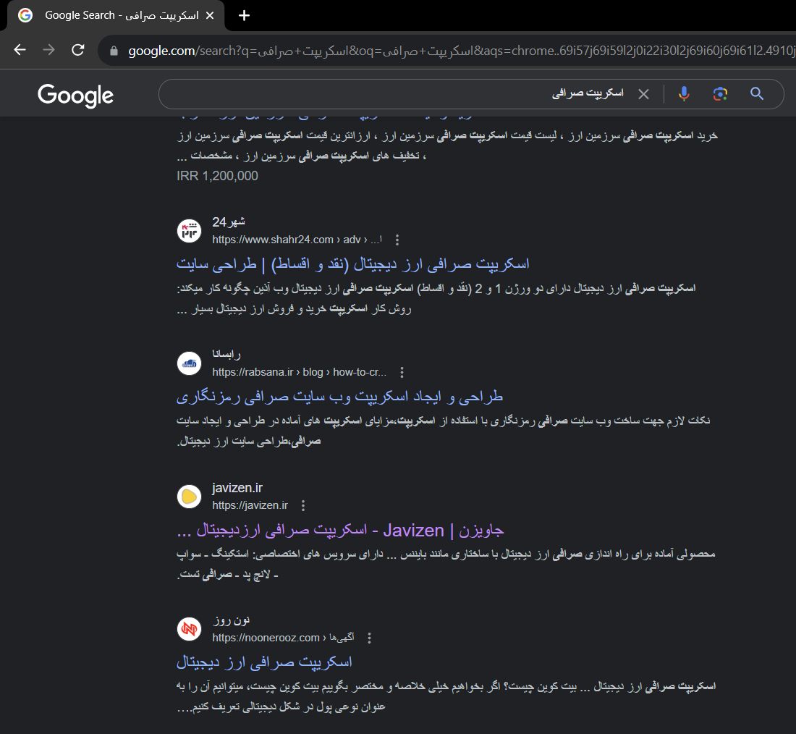Open the shahr24 site favicon
This screenshot has height=734, width=796.
190,231
